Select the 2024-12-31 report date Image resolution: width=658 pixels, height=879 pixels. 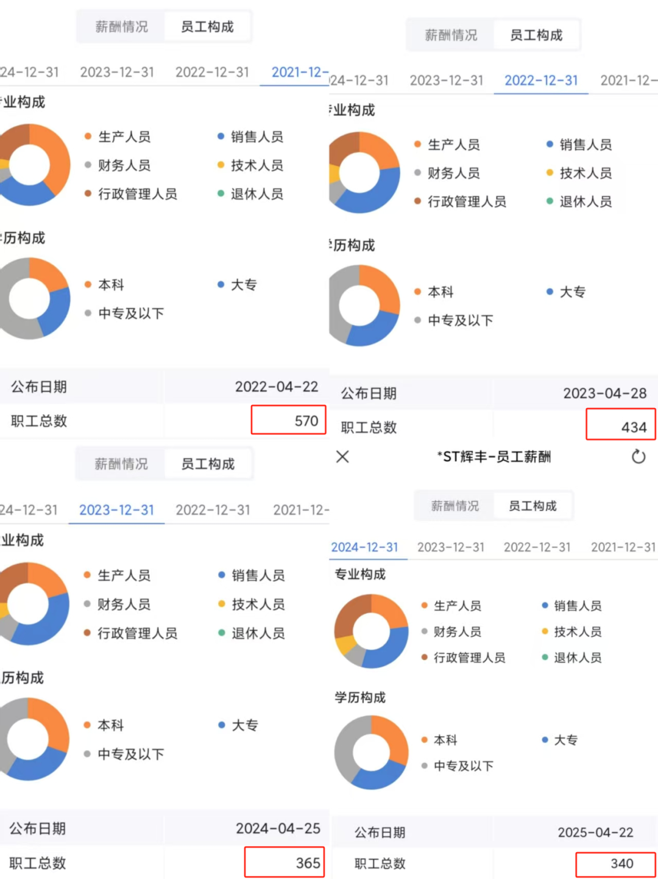367,547
